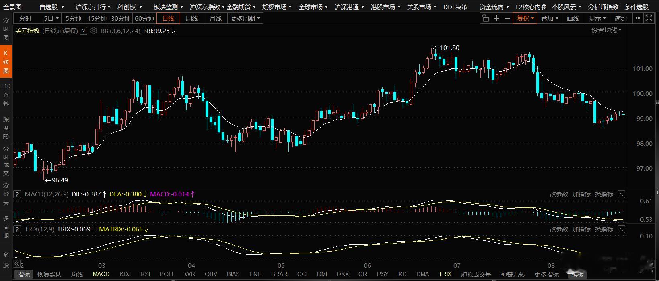Image resolution: width=659 pixels, height=281 pixels.
Task: Open DDE决策 top menu
Action: click(455, 7)
